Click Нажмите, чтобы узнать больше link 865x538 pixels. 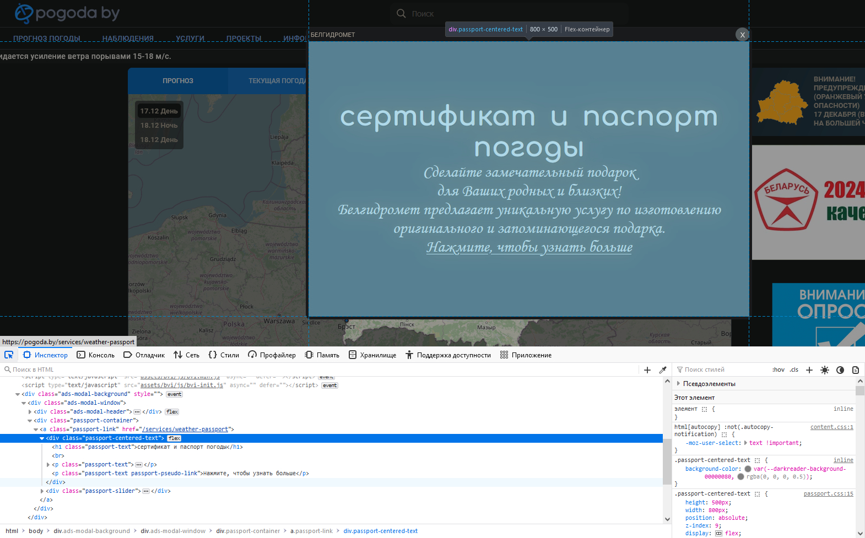(529, 247)
